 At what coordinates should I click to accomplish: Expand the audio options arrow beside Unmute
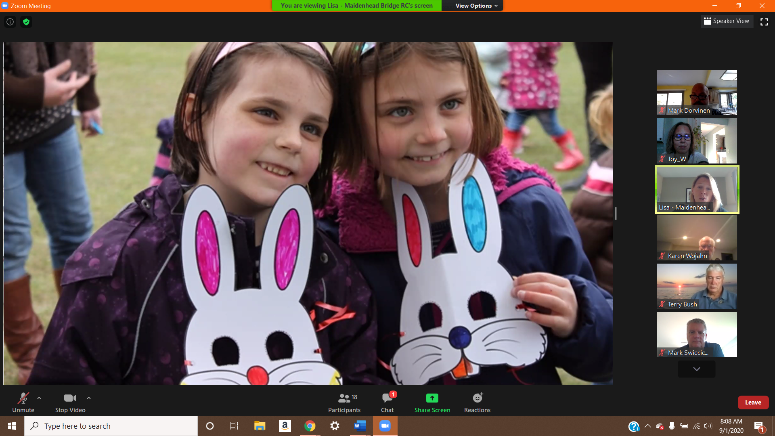tap(39, 398)
